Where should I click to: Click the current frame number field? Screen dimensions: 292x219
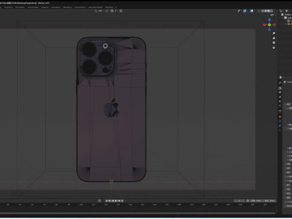(239, 201)
